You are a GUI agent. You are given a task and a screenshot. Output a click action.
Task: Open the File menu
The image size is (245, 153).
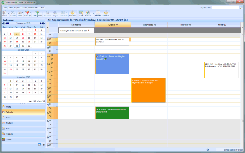pos(5,7)
